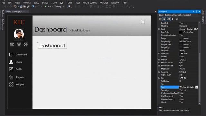This screenshot has height=116, width=206.
Task: Switch Properties to Alphabetical sort
Action: tap(164, 19)
